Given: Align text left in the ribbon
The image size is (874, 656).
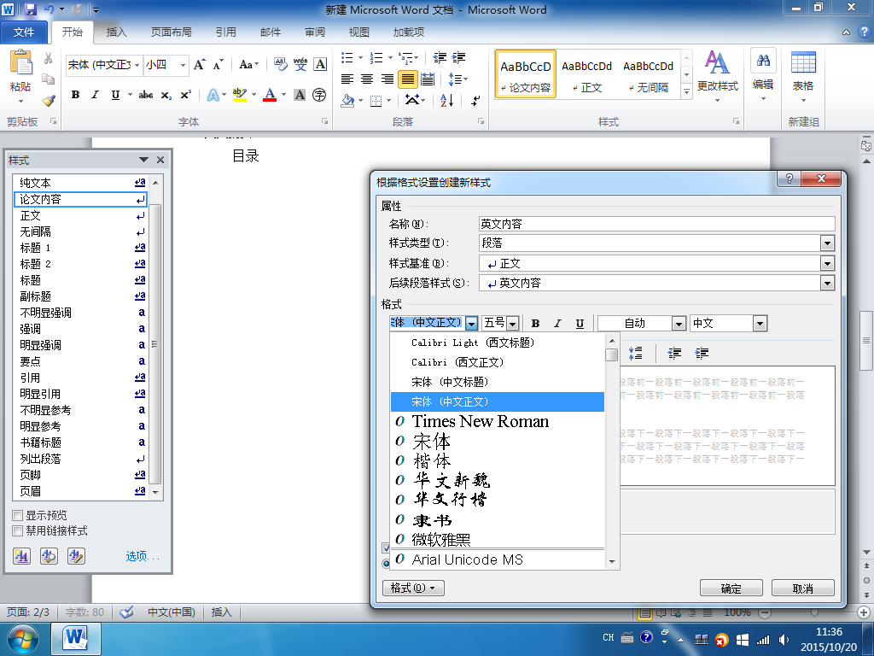Looking at the screenshot, I should pos(347,79).
